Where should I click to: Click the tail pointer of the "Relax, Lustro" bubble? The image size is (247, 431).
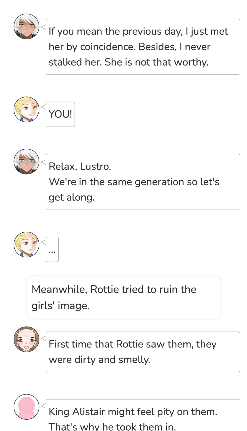(44, 159)
